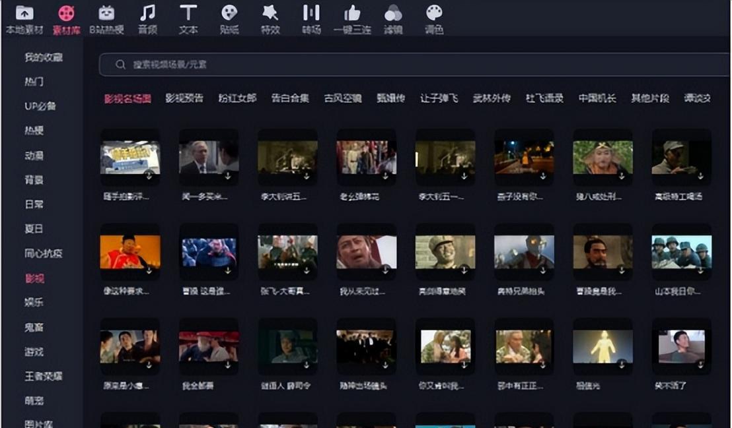Download the 笑不活了 clip via its arrow
The image size is (732, 428).
[700, 365]
